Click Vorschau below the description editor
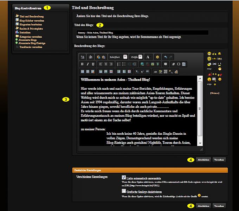The image size is (239, 211). tap(219, 160)
